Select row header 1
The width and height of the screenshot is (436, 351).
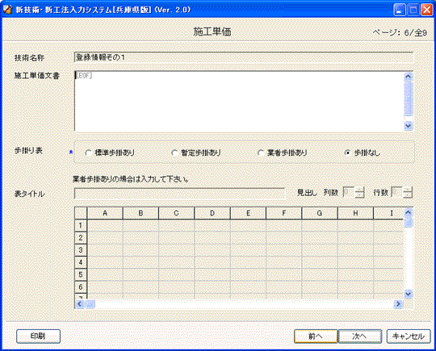[x=81, y=225]
